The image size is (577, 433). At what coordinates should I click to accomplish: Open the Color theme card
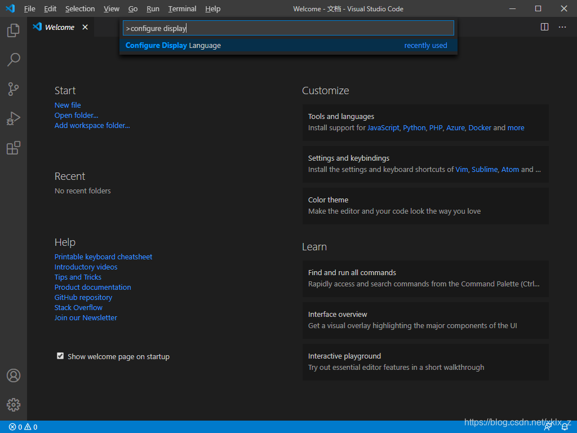click(425, 206)
